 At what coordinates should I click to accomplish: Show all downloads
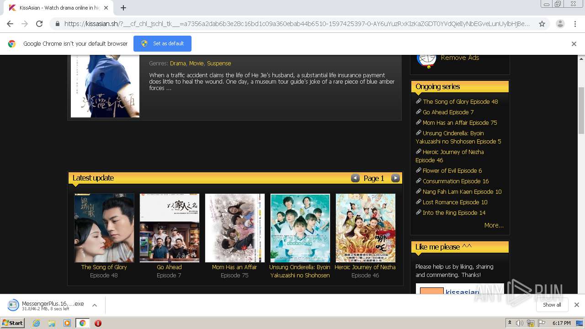[552, 305]
